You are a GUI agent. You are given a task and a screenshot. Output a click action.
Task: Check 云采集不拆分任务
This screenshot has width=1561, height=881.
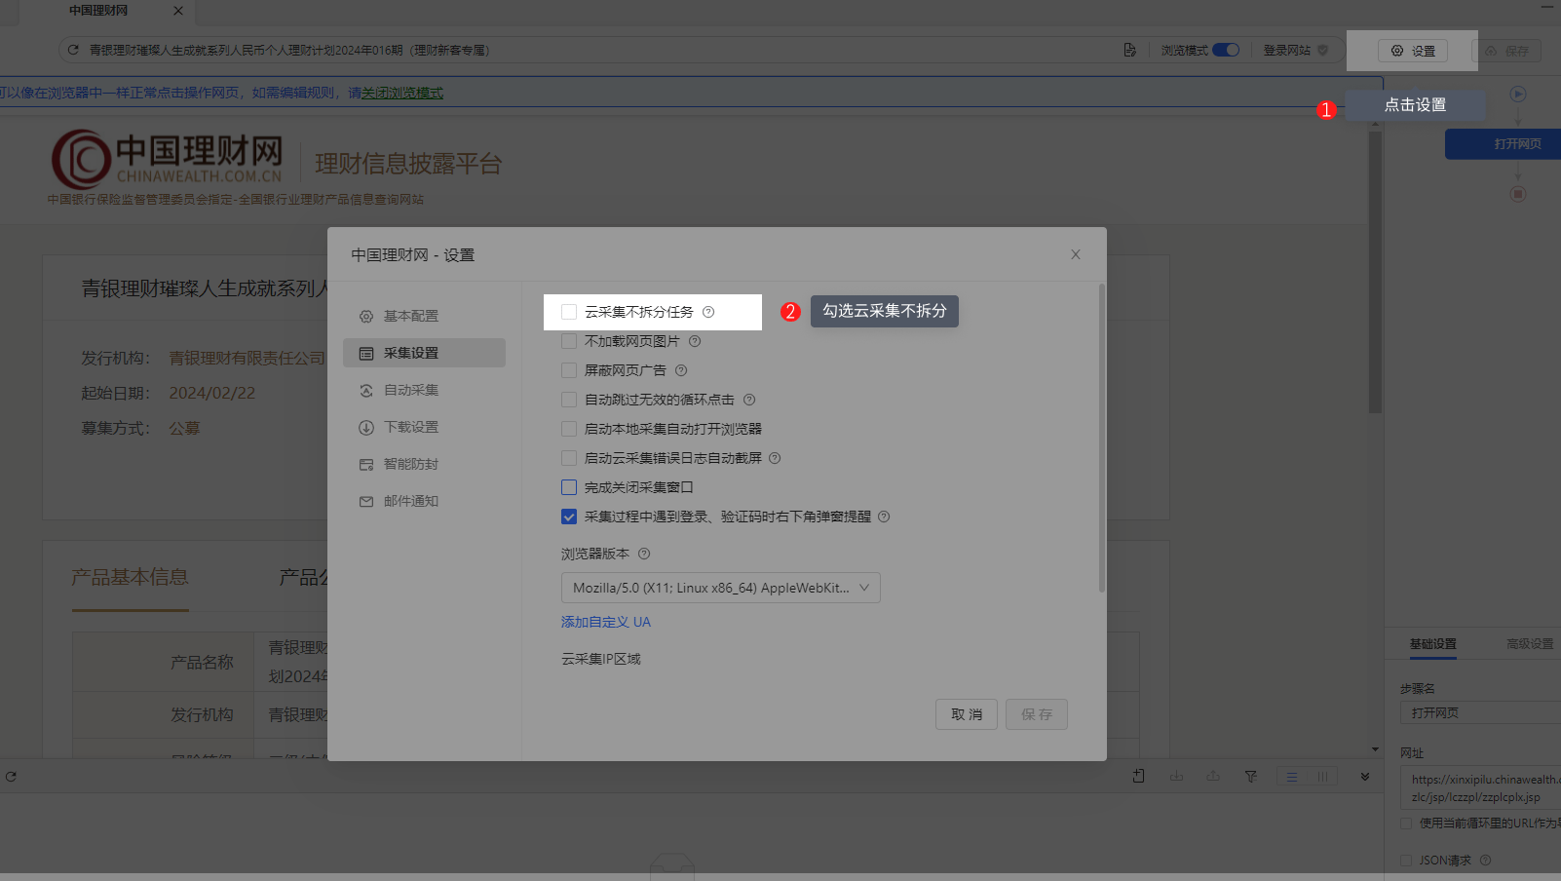click(x=569, y=312)
